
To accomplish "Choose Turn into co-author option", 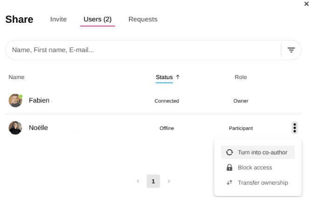I will [x=262, y=153].
